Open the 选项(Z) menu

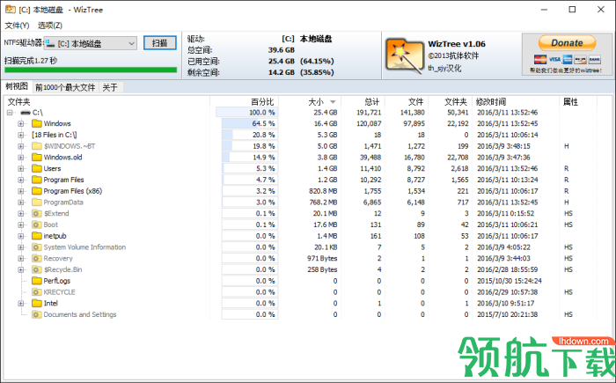tap(50, 26)
